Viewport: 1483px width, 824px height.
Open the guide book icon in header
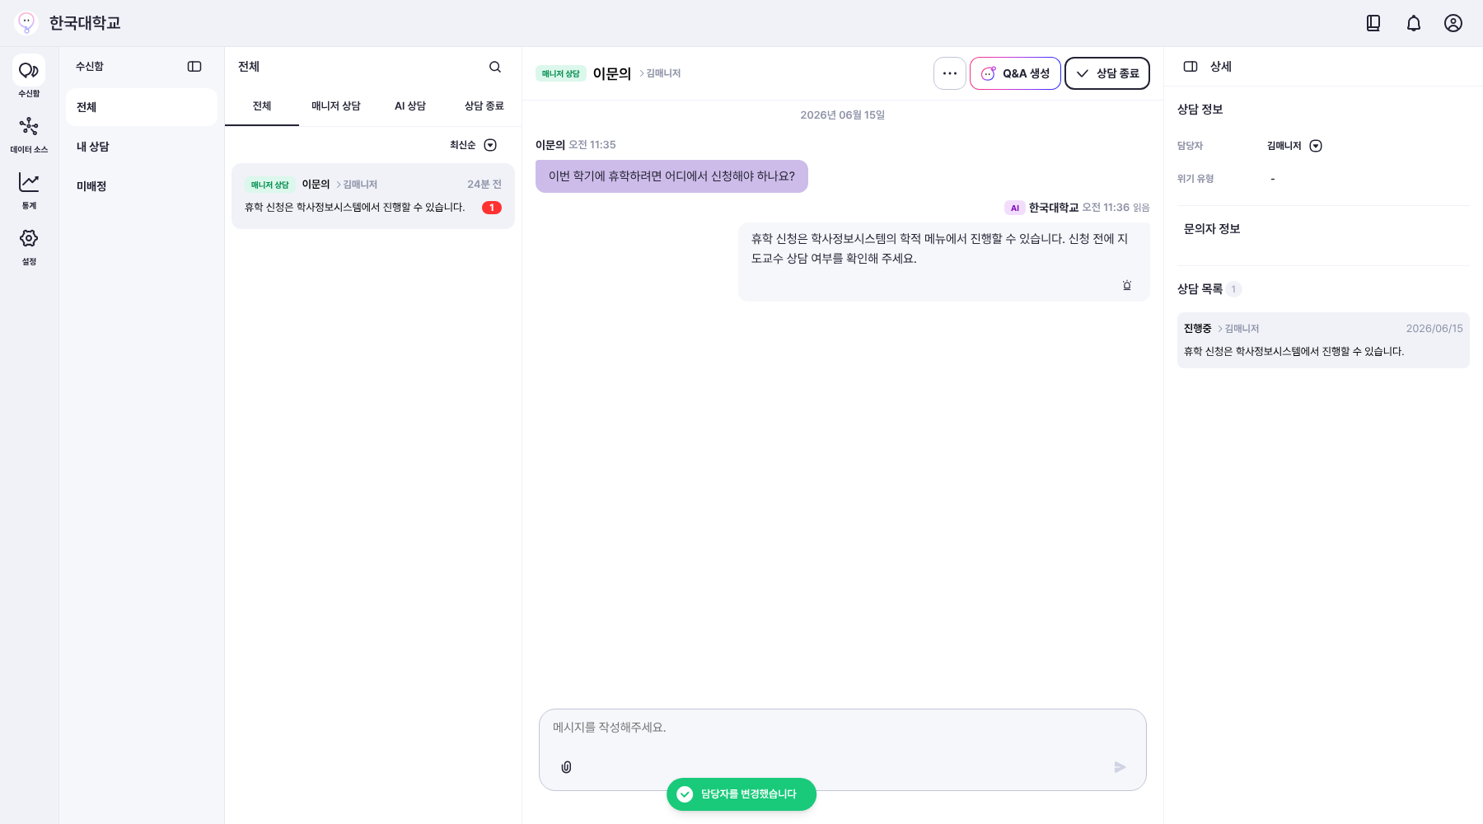click(1373, 23)
